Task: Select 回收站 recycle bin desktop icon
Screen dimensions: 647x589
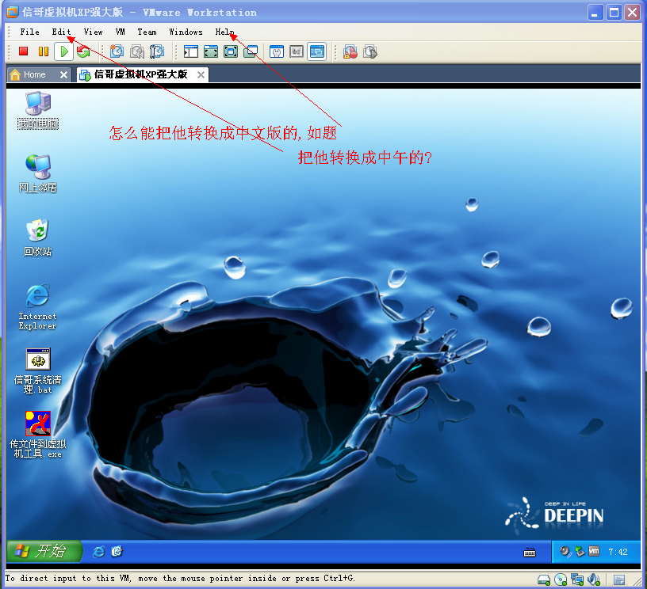Action: click(37, 238)
